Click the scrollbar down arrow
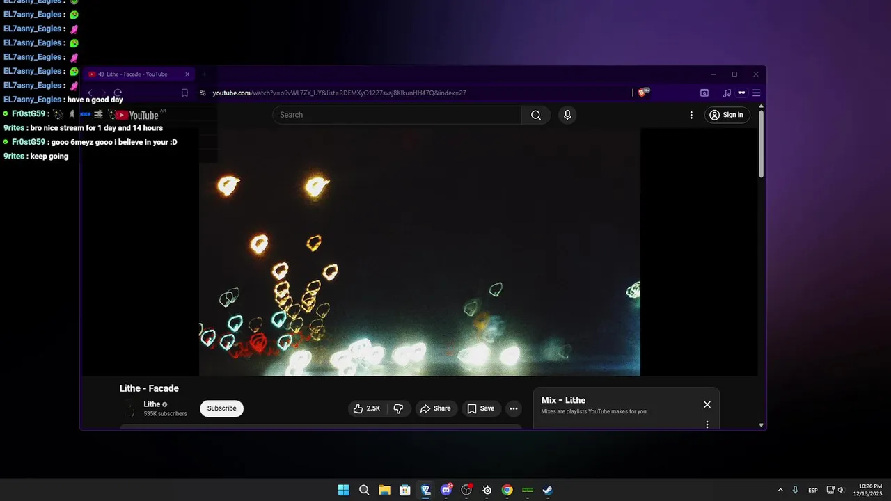Image resolution: width=891 pixels, height=501 pixels. 762,424
